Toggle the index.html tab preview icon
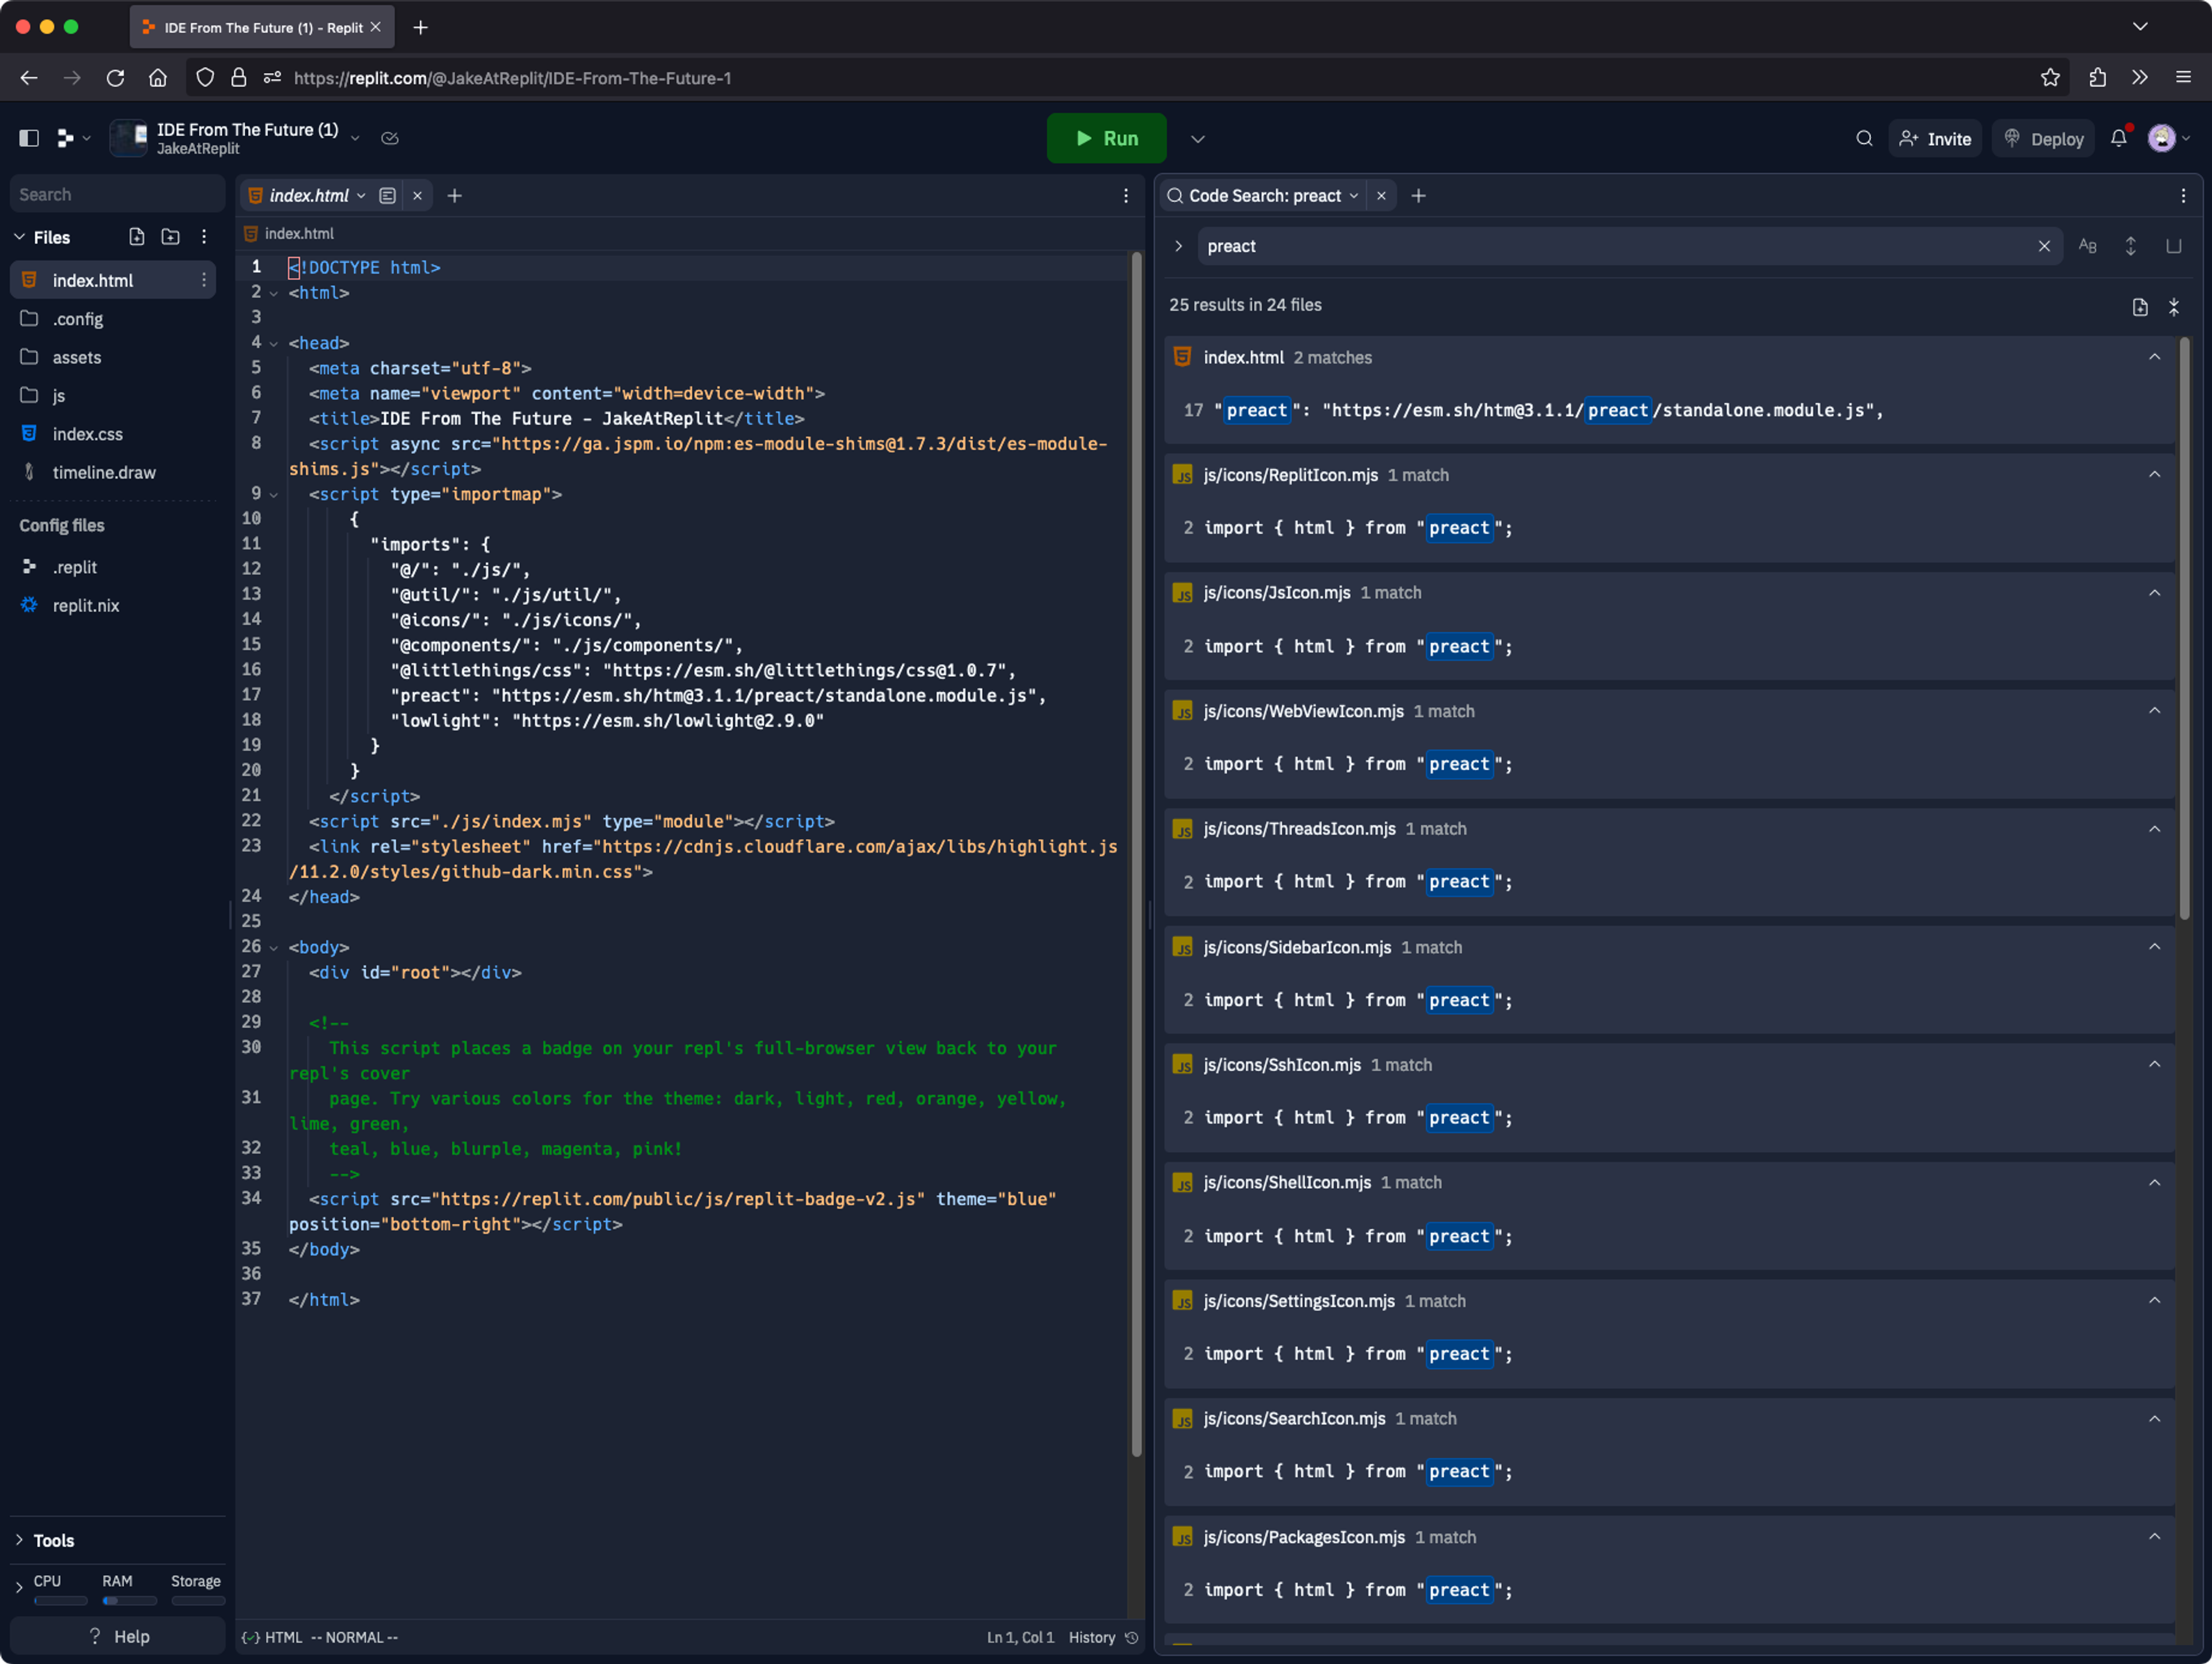Viewport: 2212px width, 1664px height. point(387,196)
